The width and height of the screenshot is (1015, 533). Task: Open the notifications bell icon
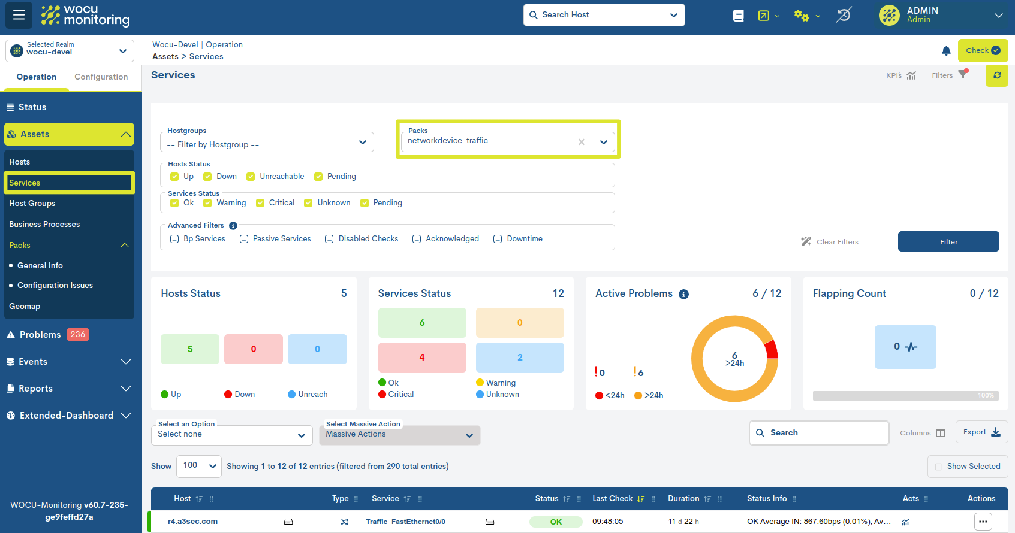coord(946,51)
